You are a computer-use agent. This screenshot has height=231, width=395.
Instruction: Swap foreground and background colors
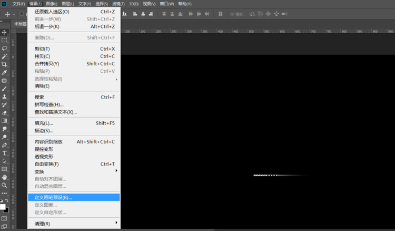click(x=7, y=201)
